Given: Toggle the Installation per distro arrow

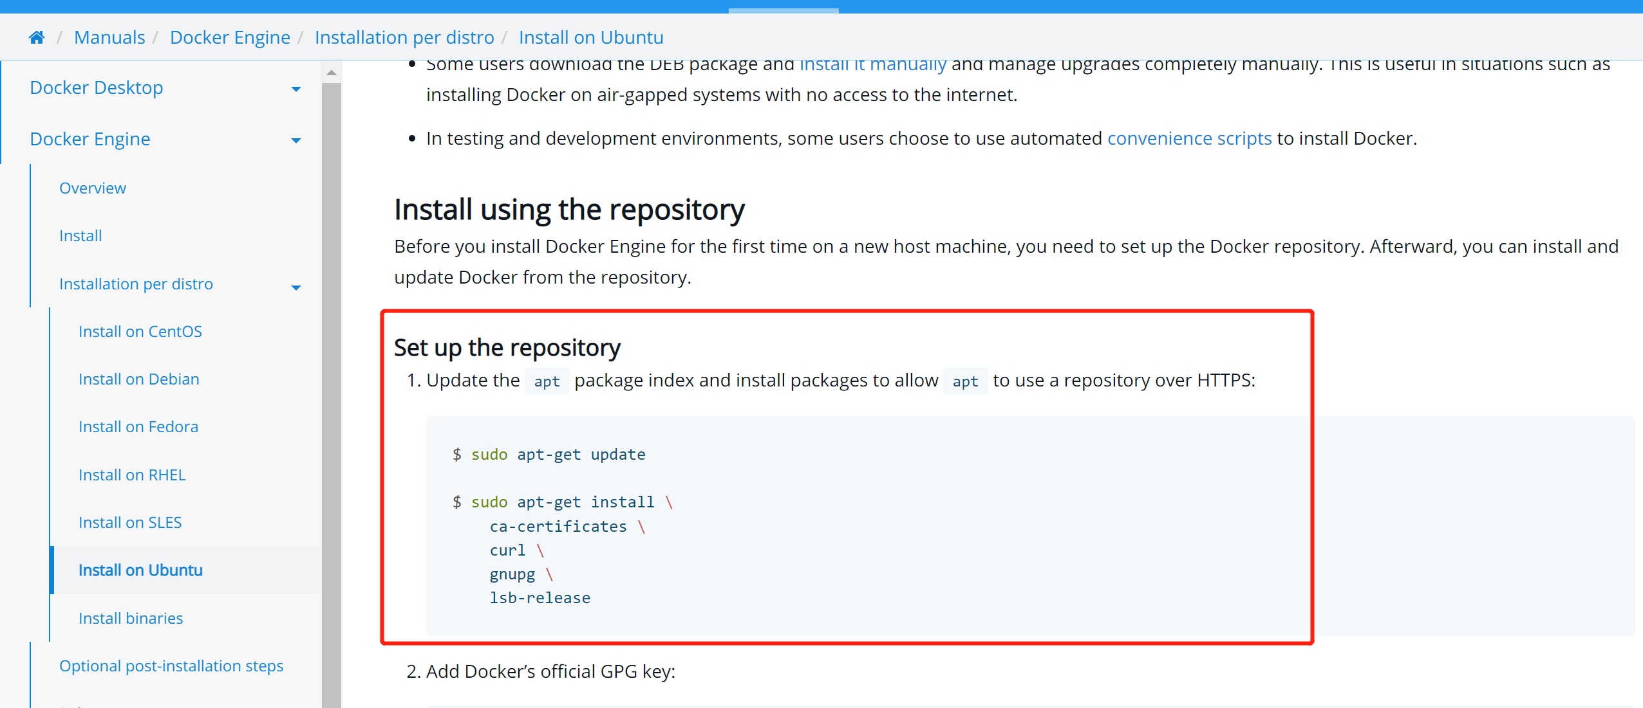Looking at the screenshot, I should click(296, 287).
